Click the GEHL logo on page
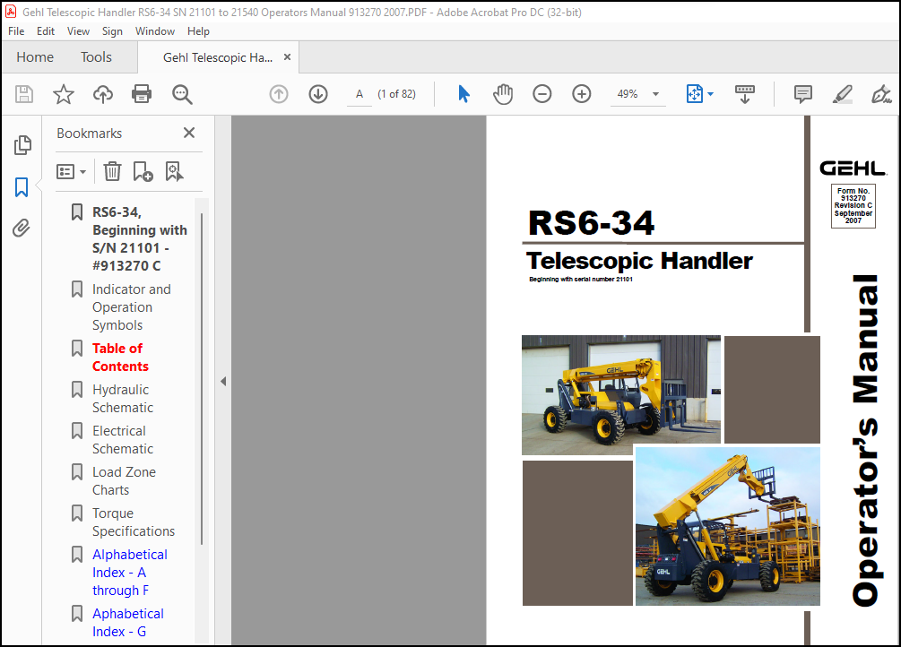 pyautogui.click(x=853, y=168)
